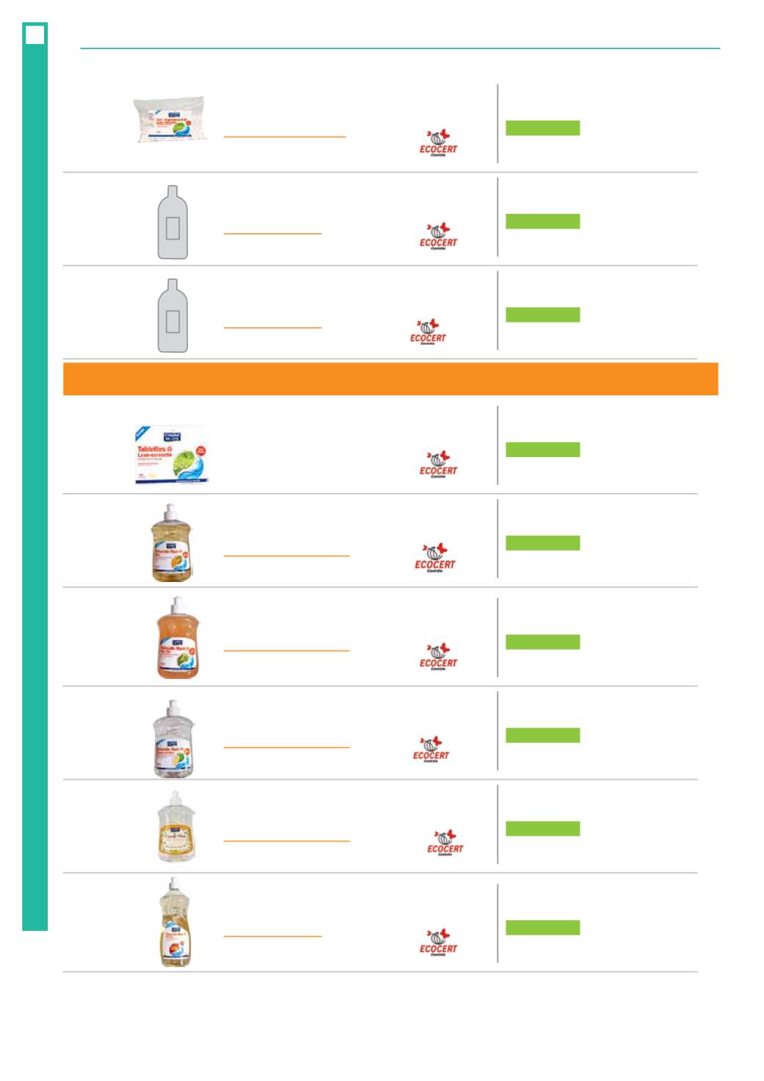This screenshot has width=764, height=1081.
Task: Select Ecocert logo next to Tablettes Lave-vaisselle box
Action: point(438,464)
